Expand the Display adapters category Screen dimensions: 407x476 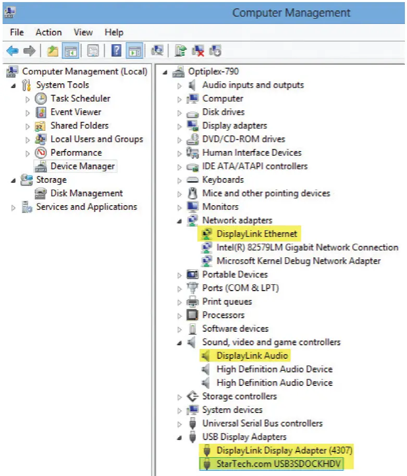(x=179, y=127)
